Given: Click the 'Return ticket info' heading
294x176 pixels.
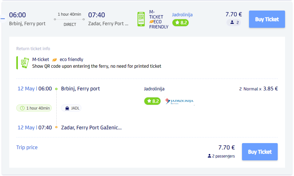Looking at the screenshot, I should (33, 49).
